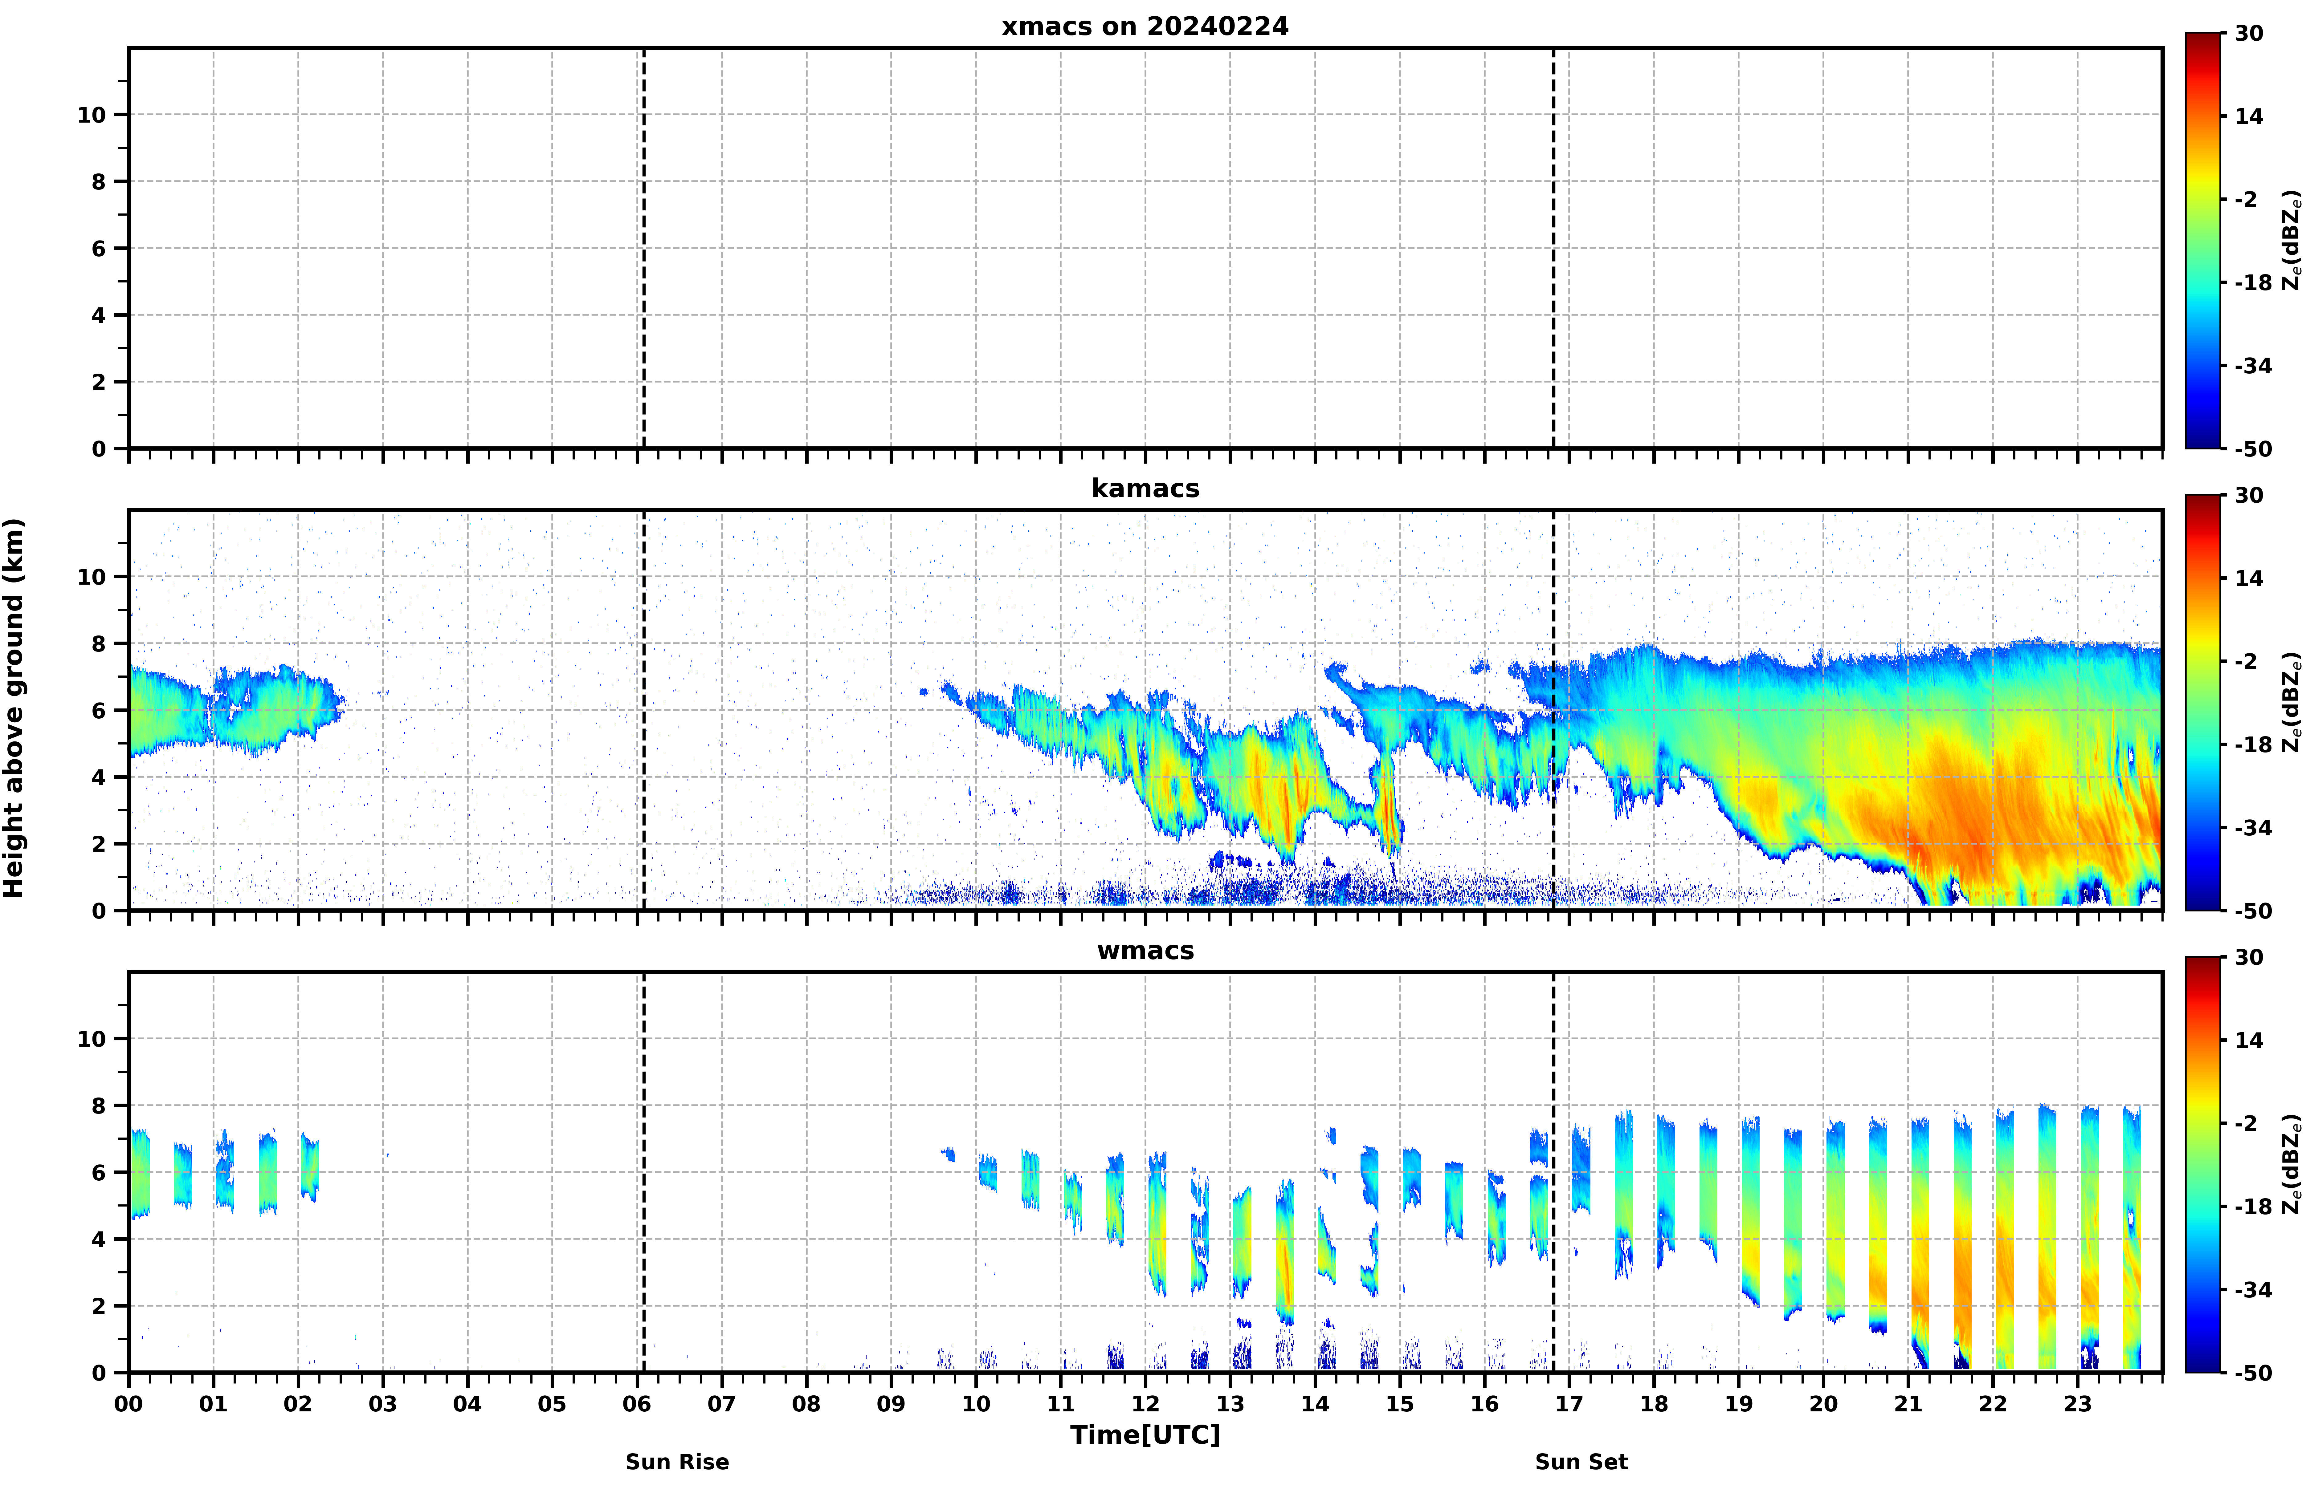Click the '-18' label on kamacs colorbar
Screen dimensions: 2318x1489
pos(2253,745)
